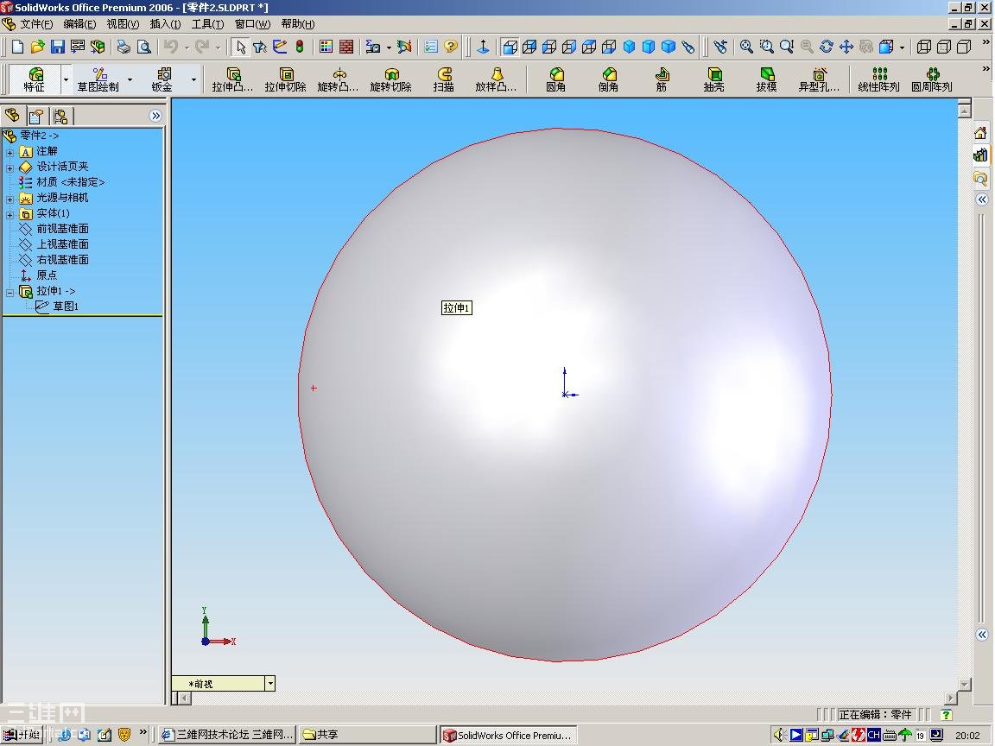Toggle the Wireframe display mode icon
Screen dimensions: 995x746
click(x=924, y=47)
